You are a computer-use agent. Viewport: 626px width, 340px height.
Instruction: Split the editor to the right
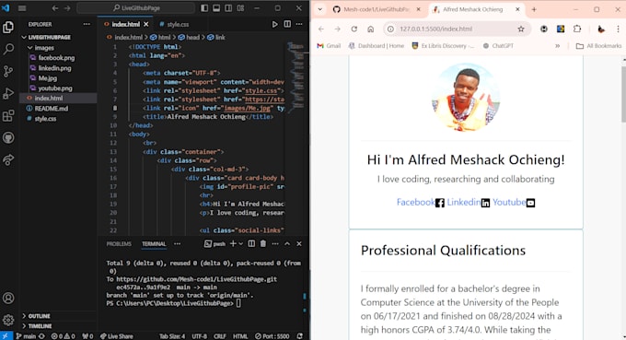(287, 24)
